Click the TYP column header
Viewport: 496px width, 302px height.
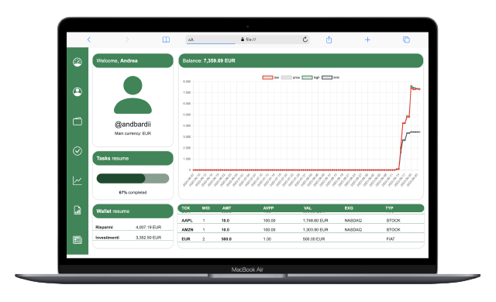pyautogui.click(x=389, y=208)
